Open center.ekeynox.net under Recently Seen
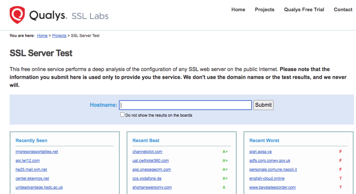 click(32, 178)
